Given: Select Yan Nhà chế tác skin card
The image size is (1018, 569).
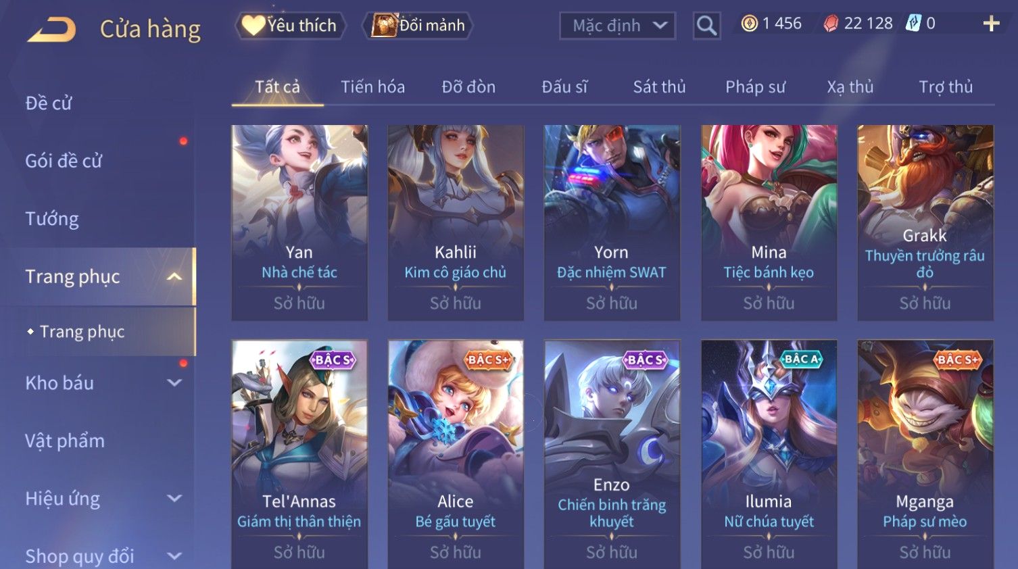Looking at the screenshot, I should 299,222.
